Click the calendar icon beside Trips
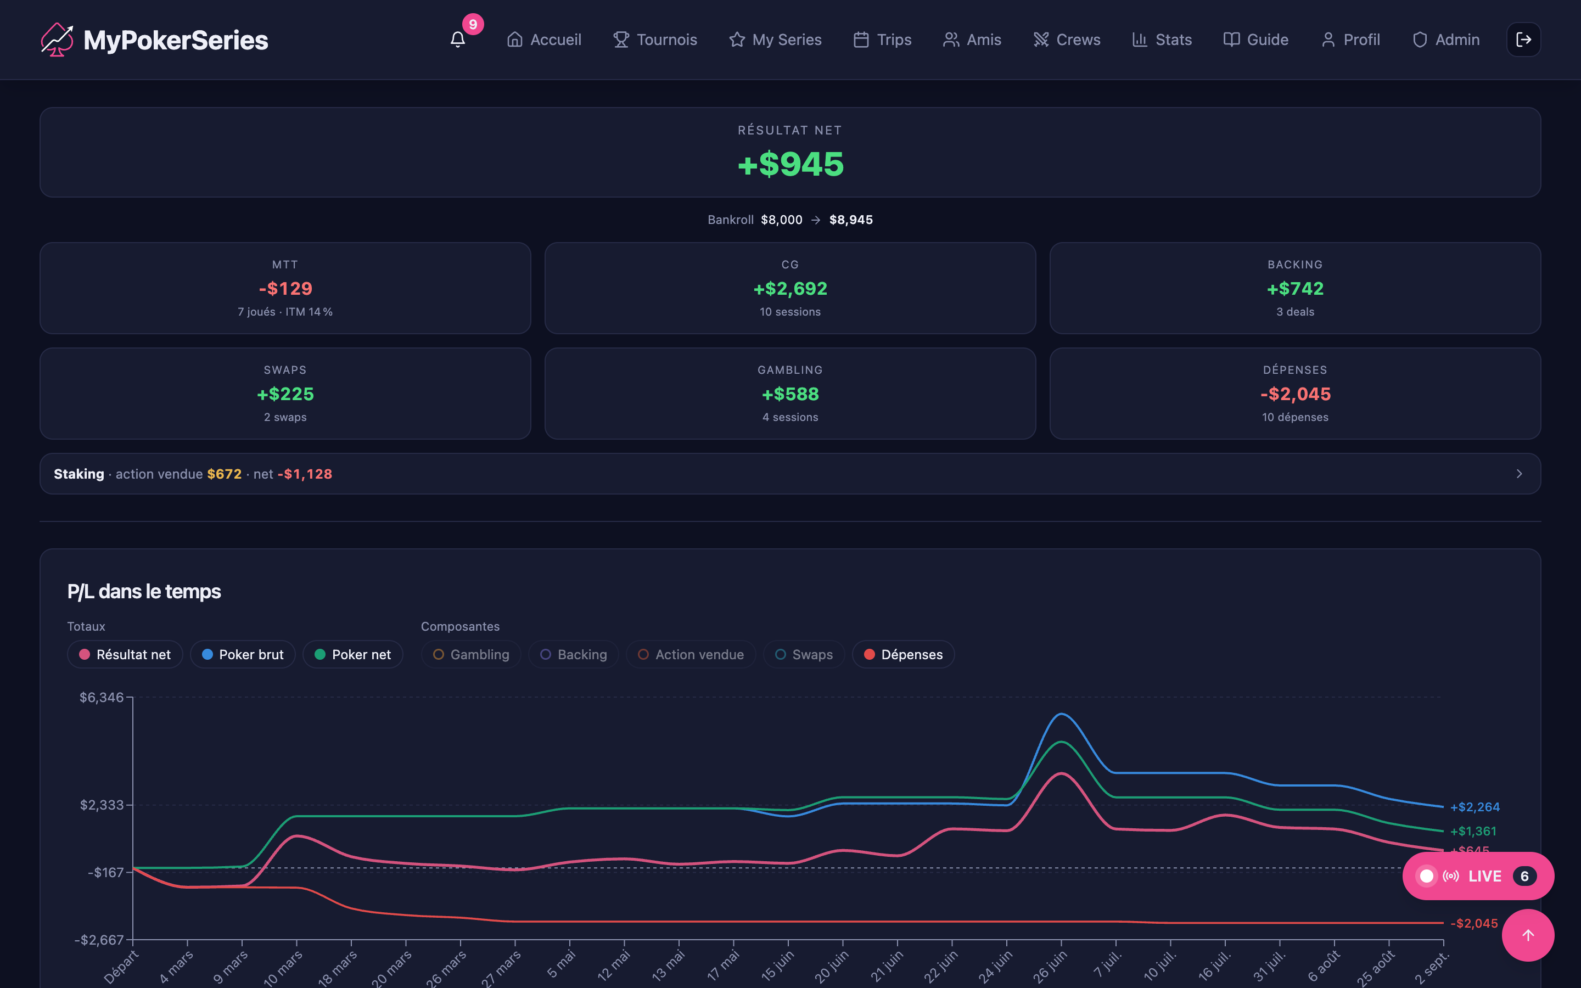Viewport: 1581px width, 988px height. pos(861,40)
